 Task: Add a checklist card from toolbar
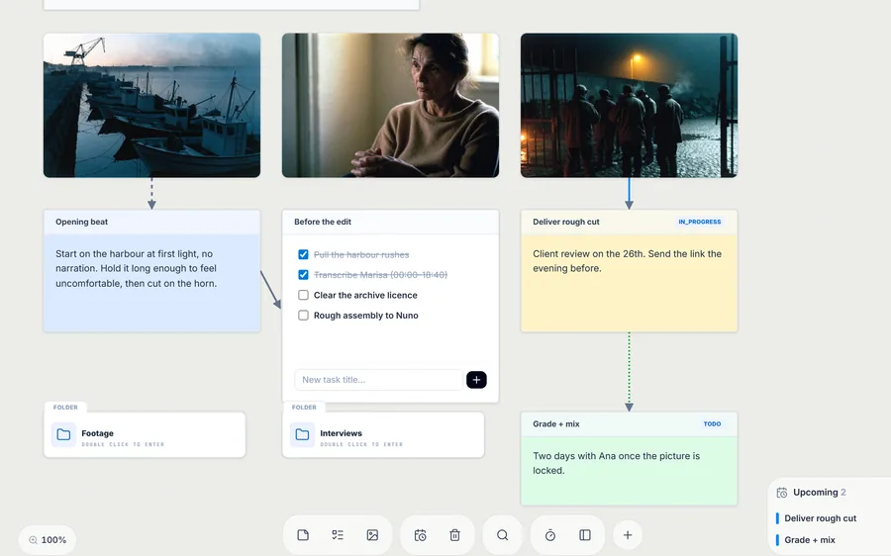[x=338, y=535]
